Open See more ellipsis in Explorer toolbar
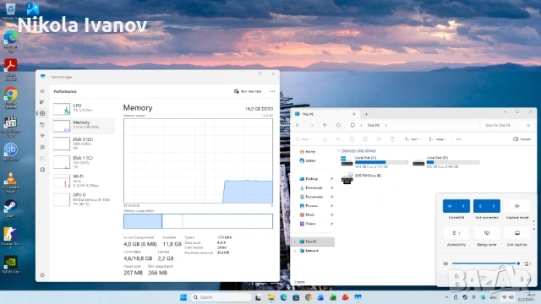541x304 pixels. (458, 139)
